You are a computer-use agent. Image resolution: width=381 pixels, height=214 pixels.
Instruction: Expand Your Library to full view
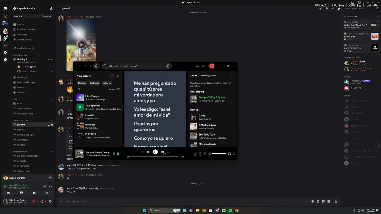tap(118, 76)
